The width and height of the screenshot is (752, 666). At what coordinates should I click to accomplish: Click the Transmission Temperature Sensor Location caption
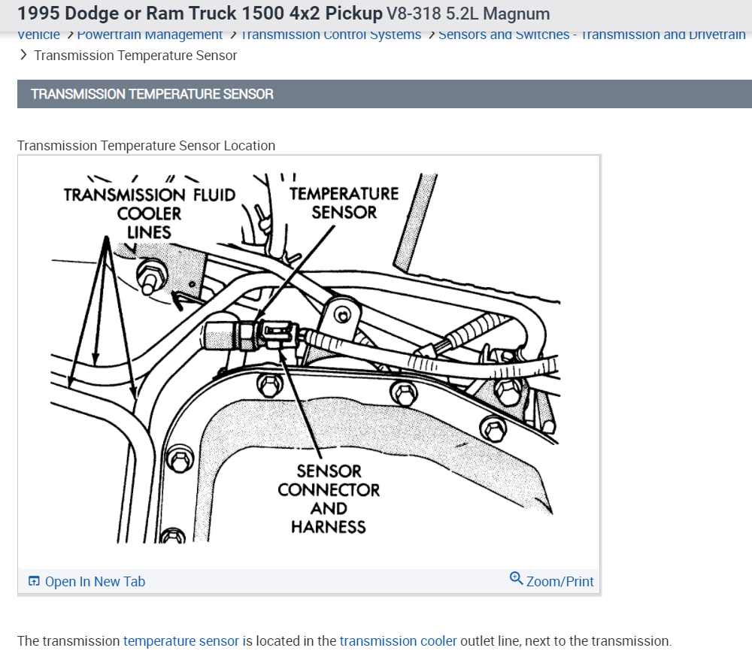point(147,146)
